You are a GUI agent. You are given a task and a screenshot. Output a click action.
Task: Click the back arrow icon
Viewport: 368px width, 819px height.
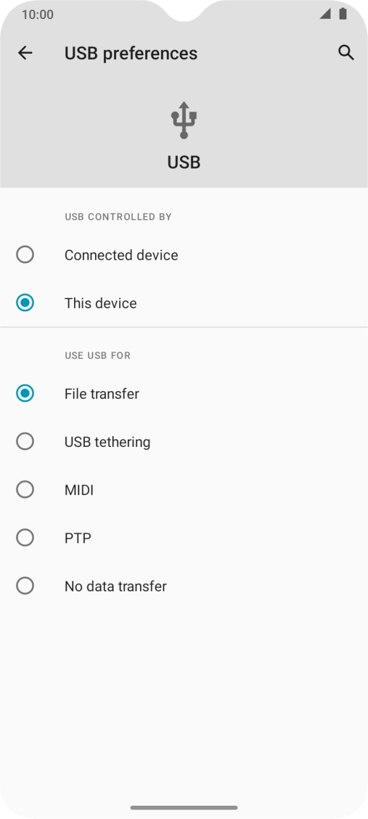point(25,53)
